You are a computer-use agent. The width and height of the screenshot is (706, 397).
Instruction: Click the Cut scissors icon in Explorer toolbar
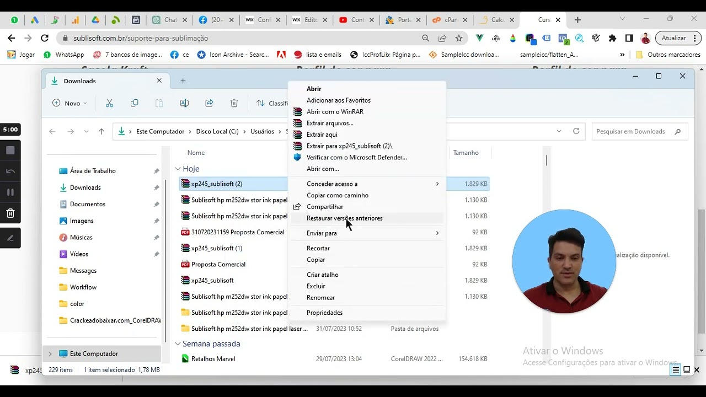109,103
